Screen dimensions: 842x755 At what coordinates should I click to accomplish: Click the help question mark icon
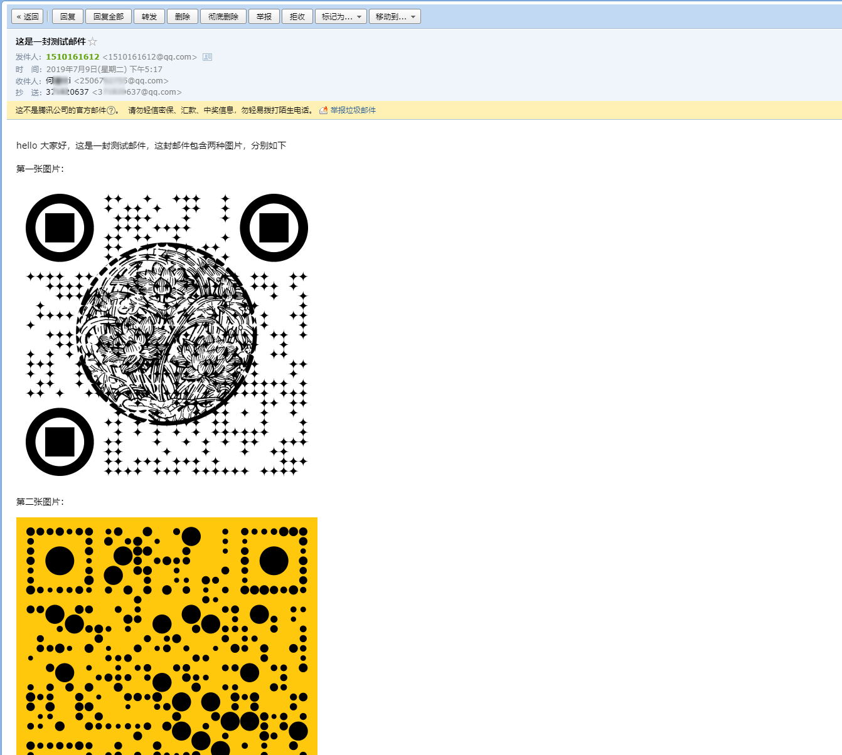[111, 110]
